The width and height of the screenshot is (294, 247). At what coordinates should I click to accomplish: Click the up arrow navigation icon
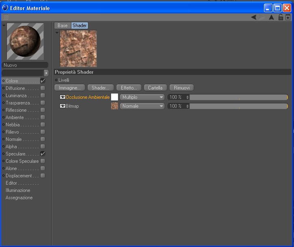pyautogui.click(x=271, y=17)
